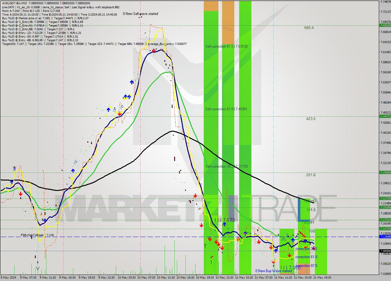Screen dimensions: 391x281
Task: Select 'Sell correction 87.5 | 7.63538' label
Action: click(x=226, y=46)
